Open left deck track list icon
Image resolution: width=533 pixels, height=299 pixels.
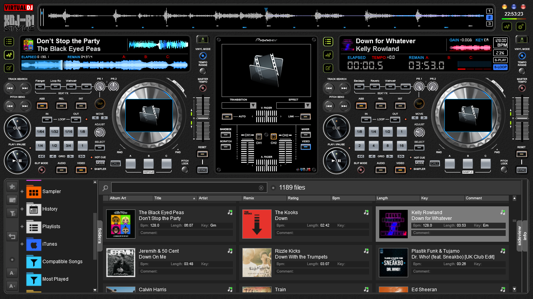(x=9, y=42)
